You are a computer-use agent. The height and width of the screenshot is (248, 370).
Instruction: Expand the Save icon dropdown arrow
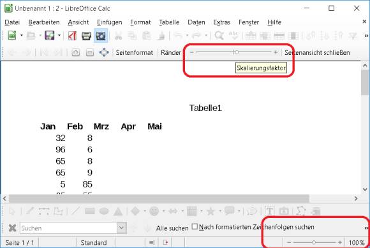pos(59,36)
